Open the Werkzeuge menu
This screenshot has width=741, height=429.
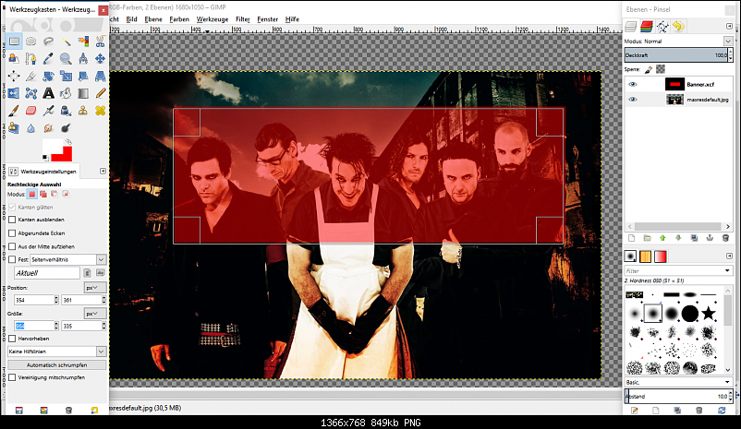[213, 19]
